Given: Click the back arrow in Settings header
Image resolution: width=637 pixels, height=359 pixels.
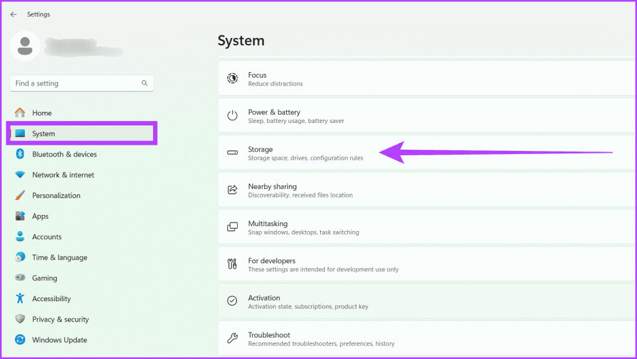Looking at the screenshot, I should 14,14.
